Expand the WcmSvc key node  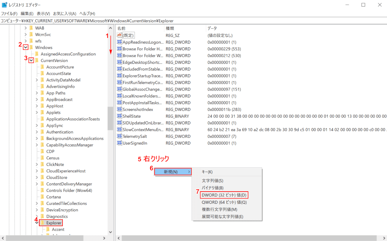[x=26, y=35]
